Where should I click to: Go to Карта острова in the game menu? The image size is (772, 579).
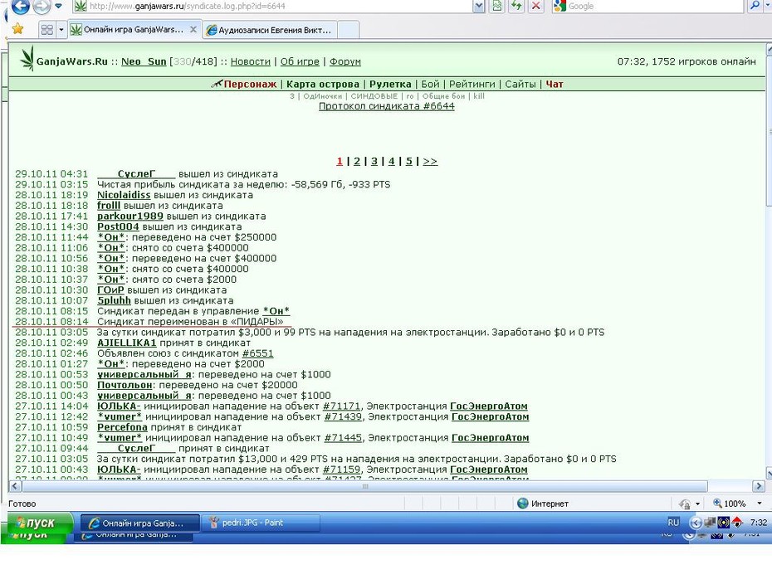coord(322,84)
